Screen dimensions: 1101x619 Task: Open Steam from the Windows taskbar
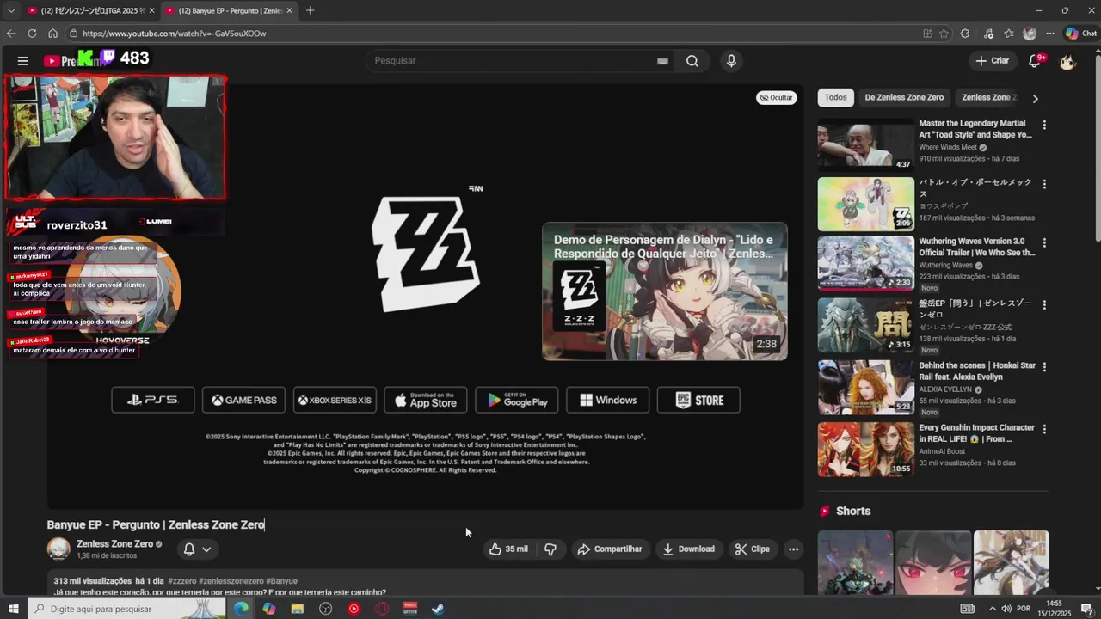pos(438,609)
